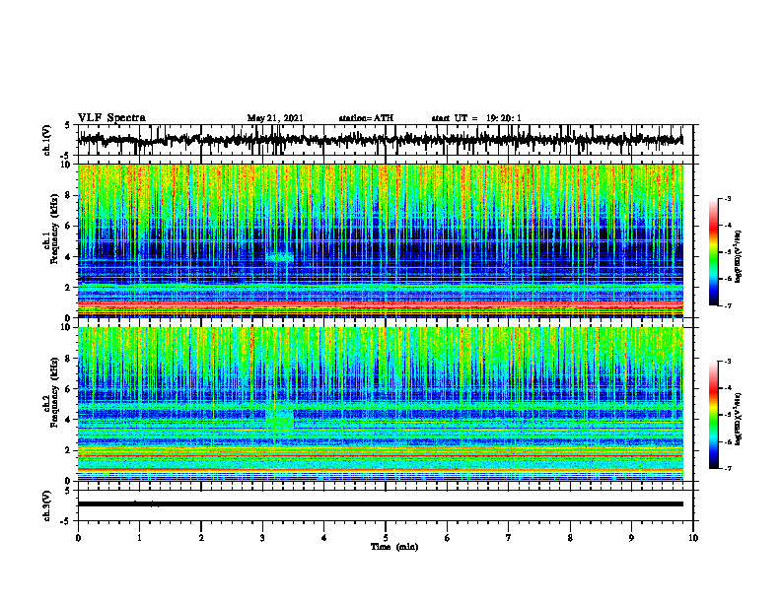Viewport: 781px width, 603px height.
Task: Select the "Time (min)" axis label
Action: click(394, 547)
